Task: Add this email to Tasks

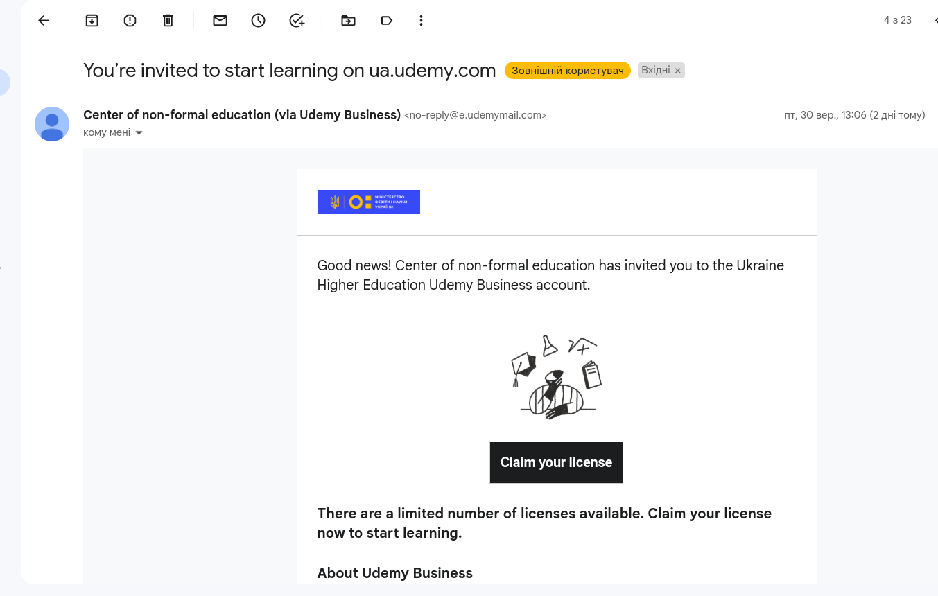Action: [297, 20]
